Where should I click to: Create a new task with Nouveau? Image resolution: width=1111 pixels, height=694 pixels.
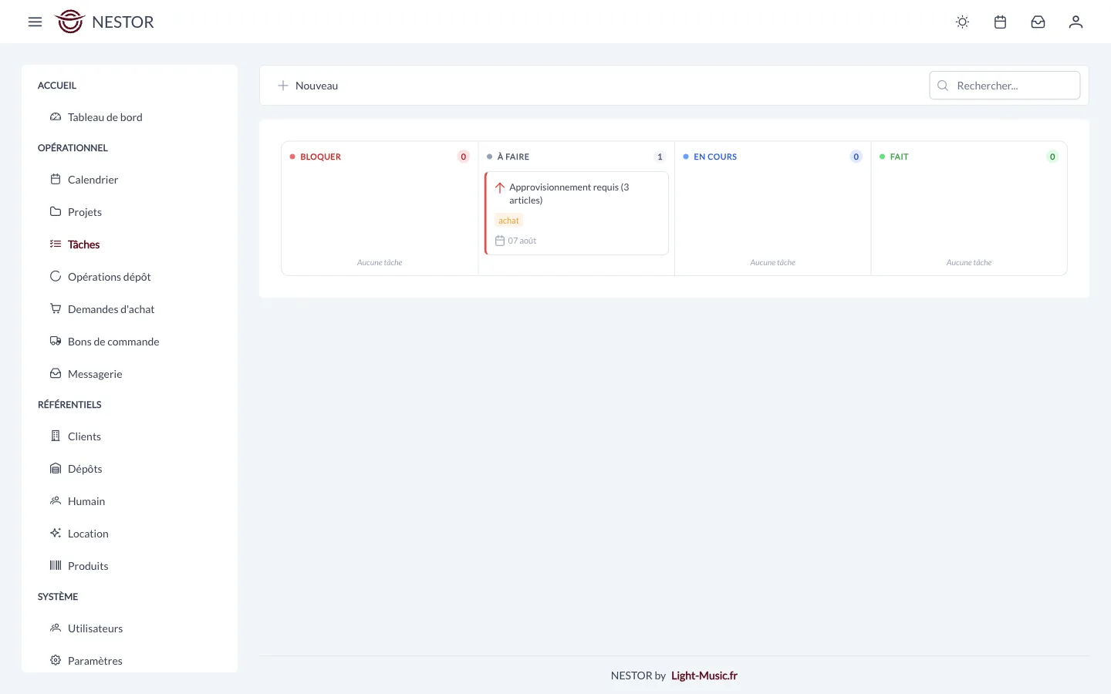click(308, 86)
